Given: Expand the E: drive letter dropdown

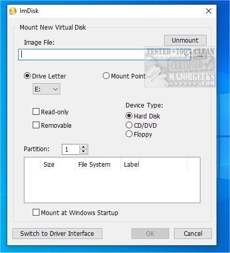Looking at the screenshot, I should click(46, 89).
